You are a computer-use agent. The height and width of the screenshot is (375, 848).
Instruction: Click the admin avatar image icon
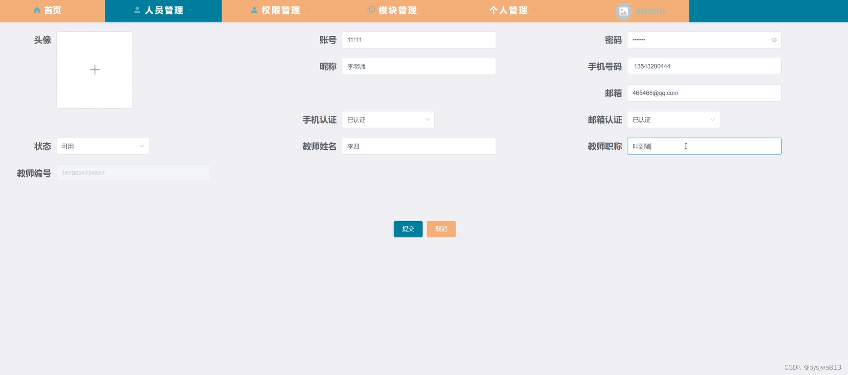tap(623, 11)
